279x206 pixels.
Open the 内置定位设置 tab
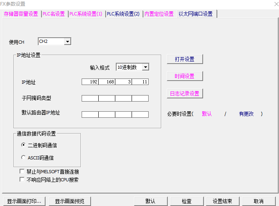coord(159,14)
